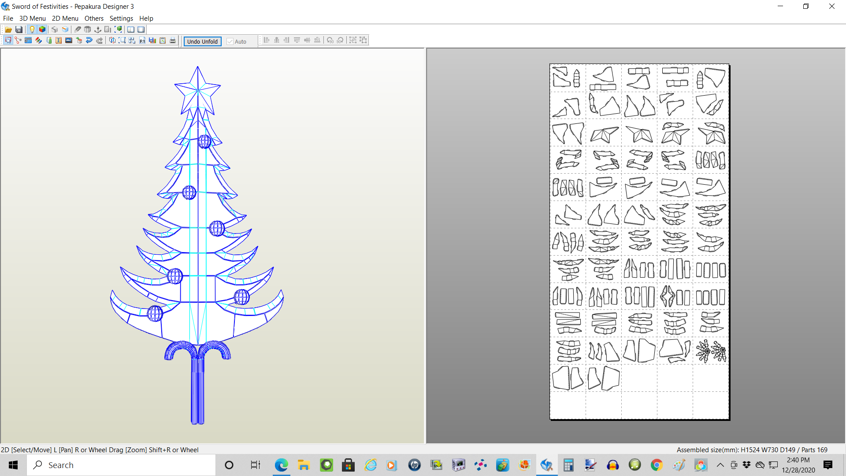Click the anchor icon in toolbar
The image size is (846, 476).
pos(98,30)
